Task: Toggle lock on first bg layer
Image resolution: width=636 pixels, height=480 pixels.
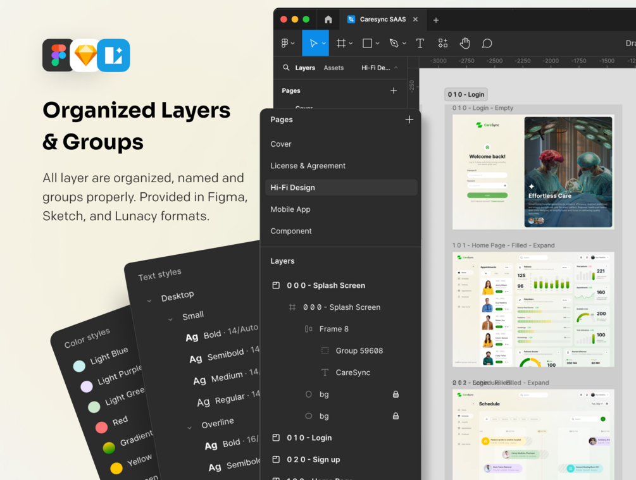Action: coord(396,394)
